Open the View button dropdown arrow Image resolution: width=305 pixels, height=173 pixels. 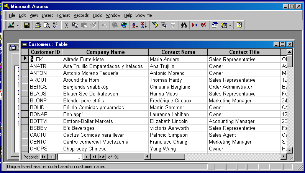pyautogui.click(x=18, y=25)
